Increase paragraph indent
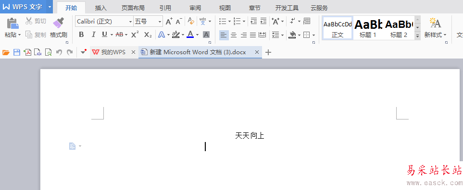Screen dimensions: 463x190 [263, 21]
